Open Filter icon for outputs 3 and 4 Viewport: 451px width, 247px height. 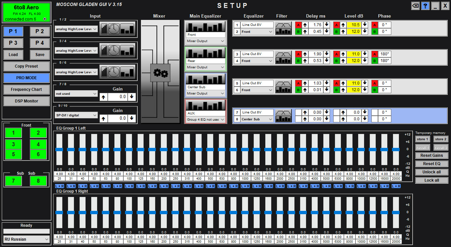coord(283,57)
